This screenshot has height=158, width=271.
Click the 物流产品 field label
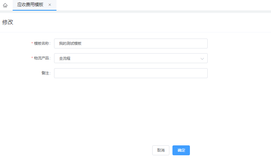point(42,58)
